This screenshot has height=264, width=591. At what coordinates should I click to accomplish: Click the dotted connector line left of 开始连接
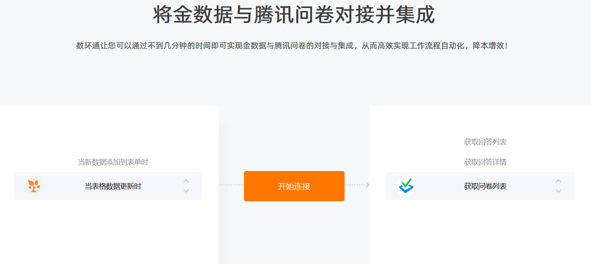[x=231, y=185]
